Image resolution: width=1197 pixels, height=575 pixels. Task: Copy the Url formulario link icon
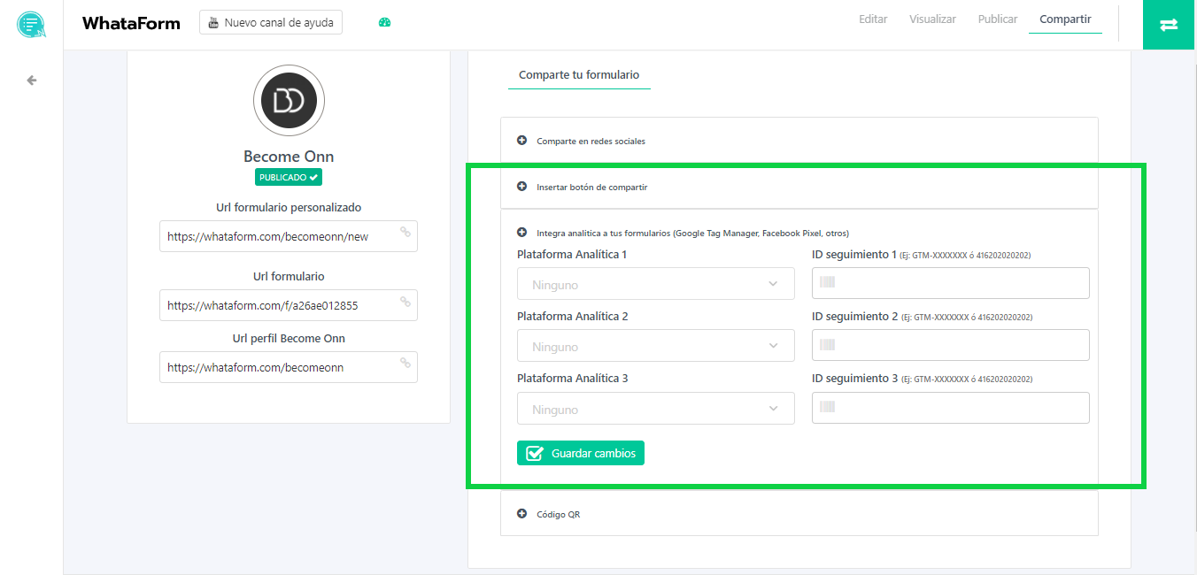click(405, 302)
